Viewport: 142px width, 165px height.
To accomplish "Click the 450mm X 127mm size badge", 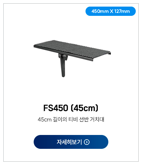I will tap(111, 11).
